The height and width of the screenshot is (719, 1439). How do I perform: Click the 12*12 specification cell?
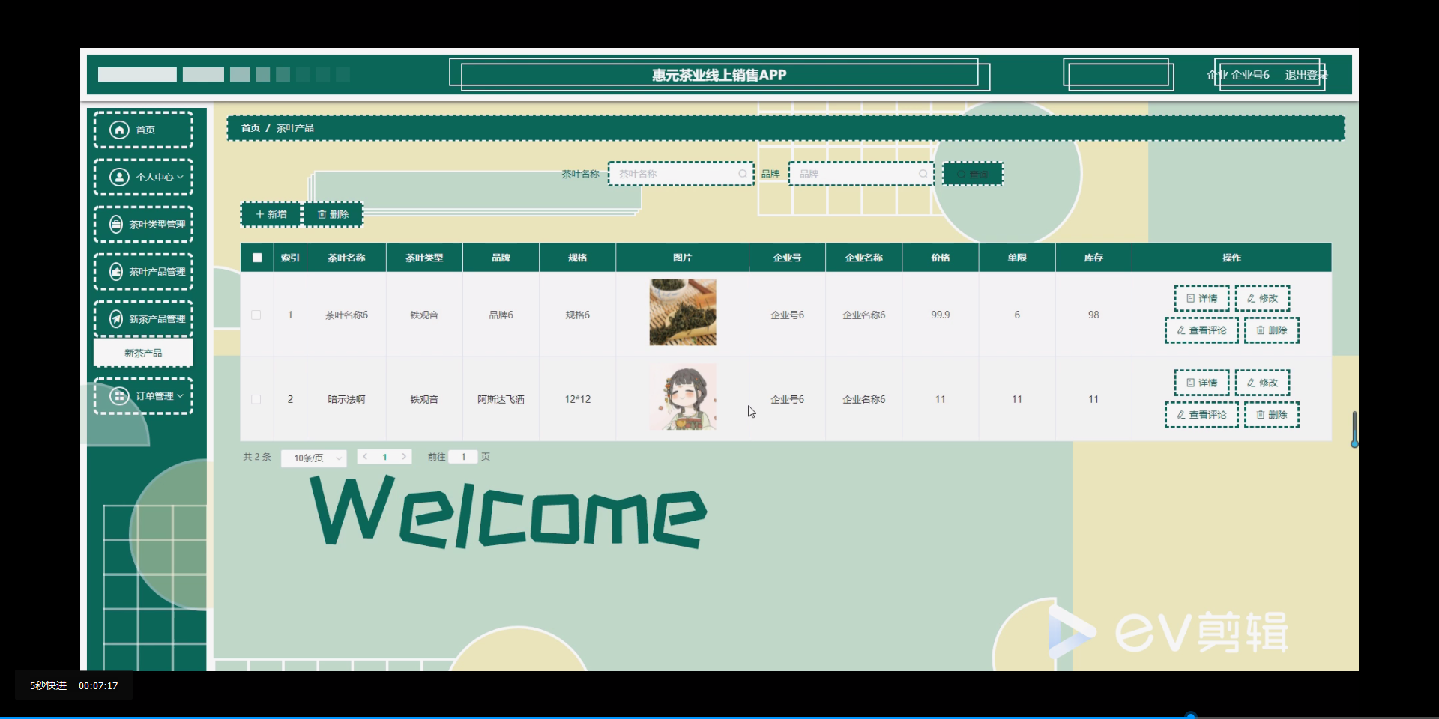(577, 399)
